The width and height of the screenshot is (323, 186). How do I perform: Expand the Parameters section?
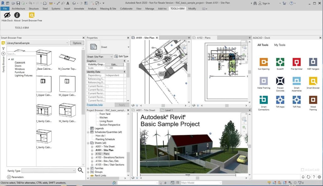(x=9, y=177)
